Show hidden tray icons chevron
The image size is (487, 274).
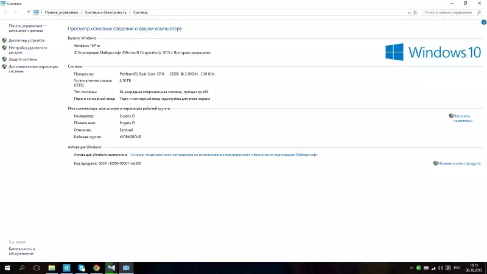coord(412,268)
